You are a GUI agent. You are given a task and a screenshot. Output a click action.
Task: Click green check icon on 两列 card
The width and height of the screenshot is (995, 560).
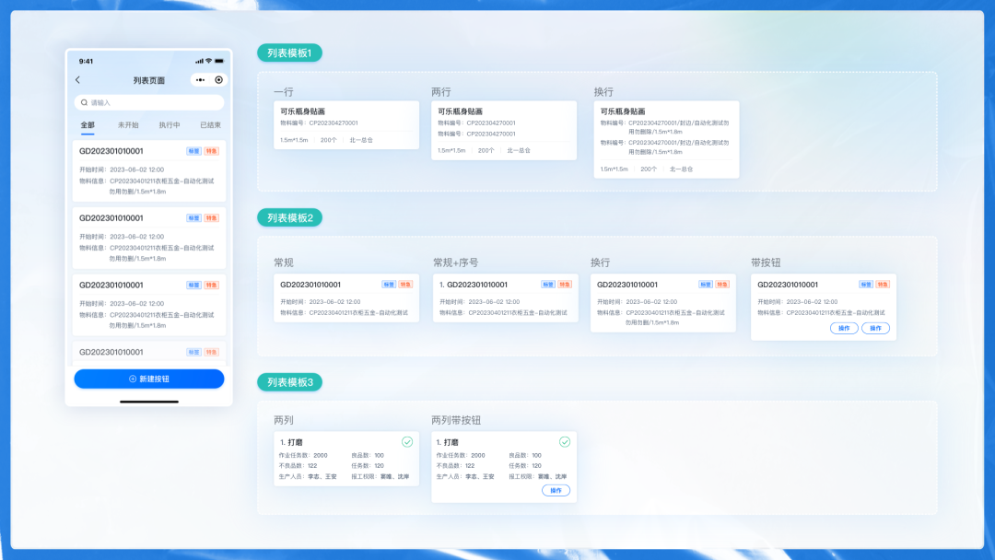[407, 442]
